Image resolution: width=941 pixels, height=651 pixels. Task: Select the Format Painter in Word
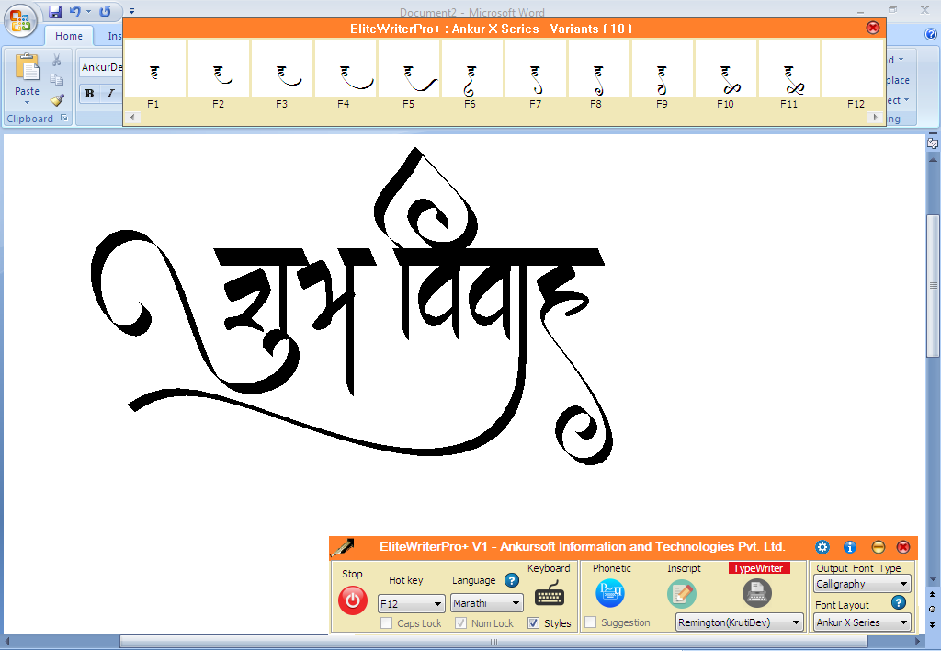point(57,102)
